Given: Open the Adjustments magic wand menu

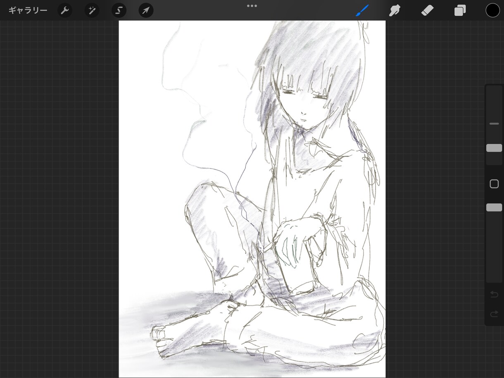Looking at the screenshot, I should click(92, 10).
